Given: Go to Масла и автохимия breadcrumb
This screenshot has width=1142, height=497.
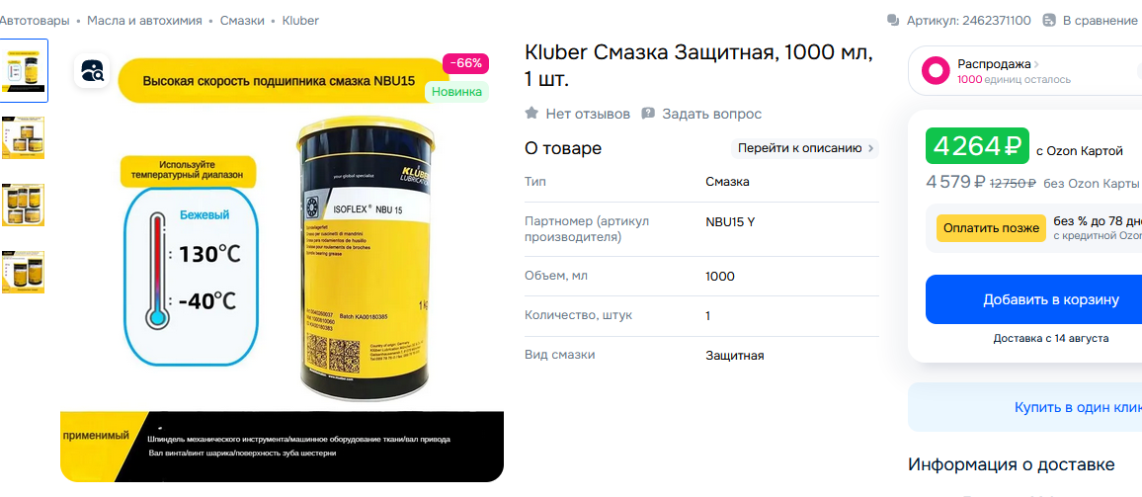Looking at the screenshot, I should 144,21.
